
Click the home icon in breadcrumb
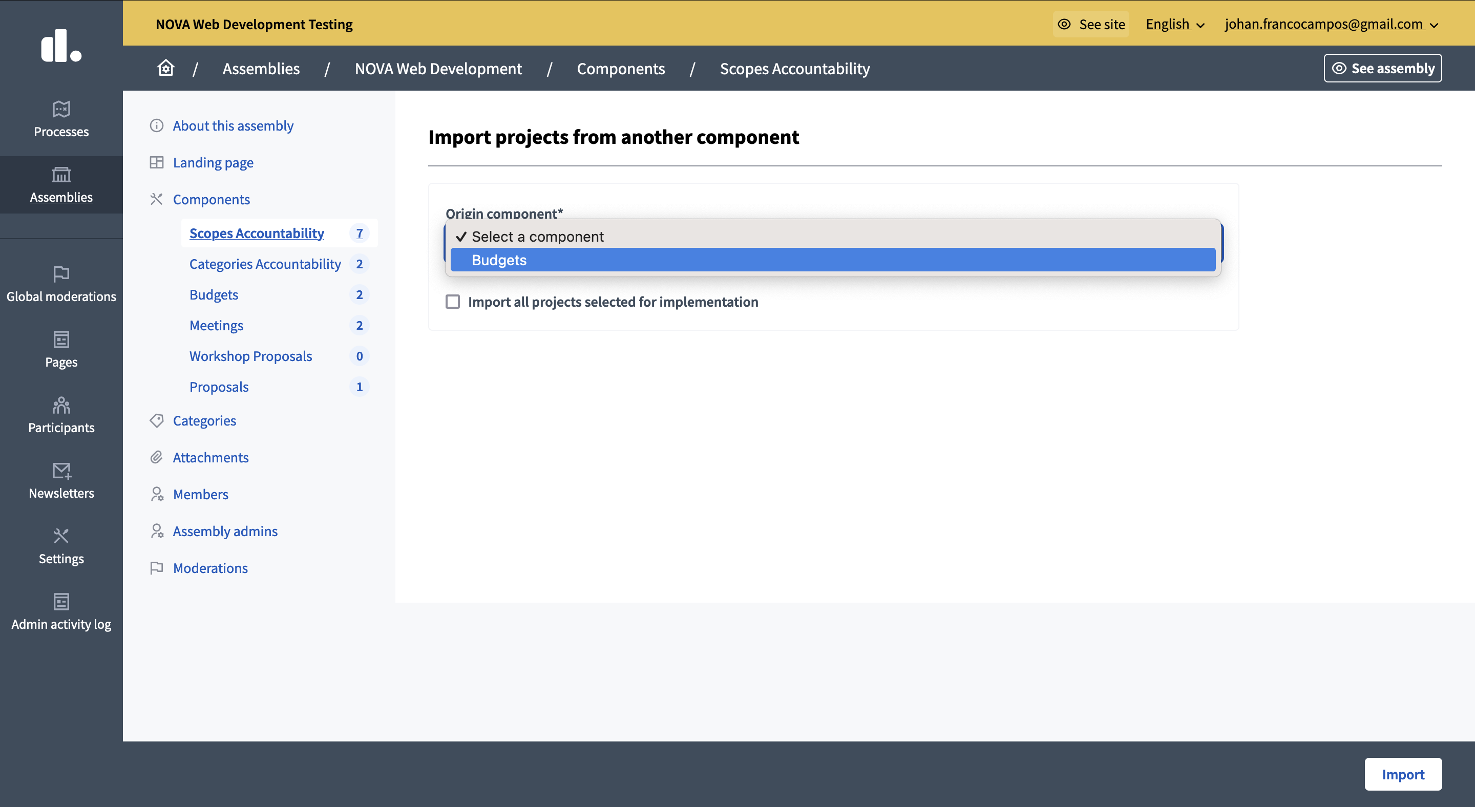click(165, 68)
